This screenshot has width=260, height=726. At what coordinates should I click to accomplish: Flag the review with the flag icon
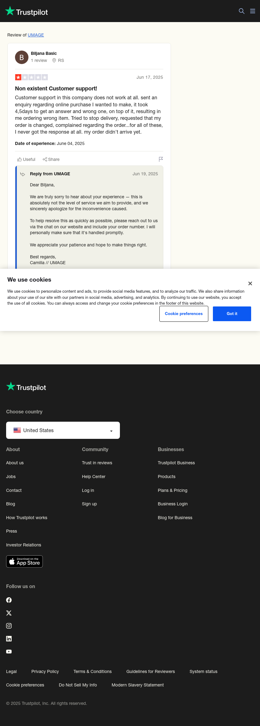click(x=161, y=159)
